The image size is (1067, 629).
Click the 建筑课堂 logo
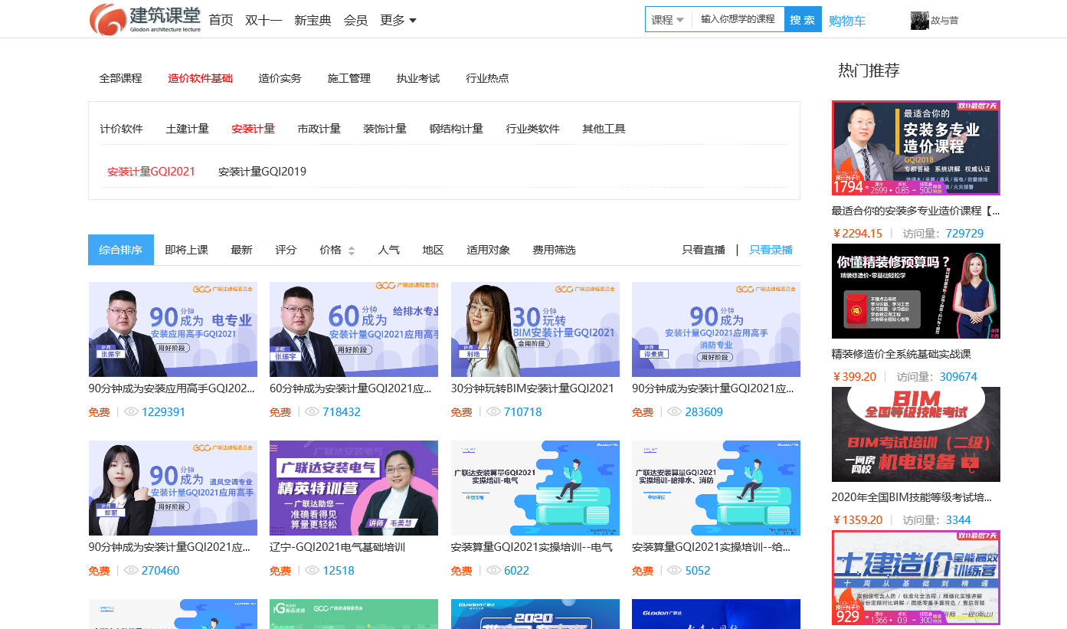point(144,19)
